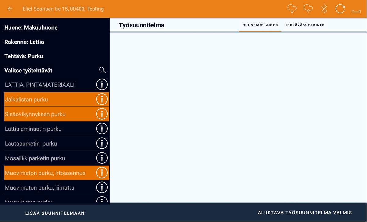367x222 pixels.
Task: Click Alustava työsuunnitelma valmis button
Action: pyautogui.click(x=305, y=213)
